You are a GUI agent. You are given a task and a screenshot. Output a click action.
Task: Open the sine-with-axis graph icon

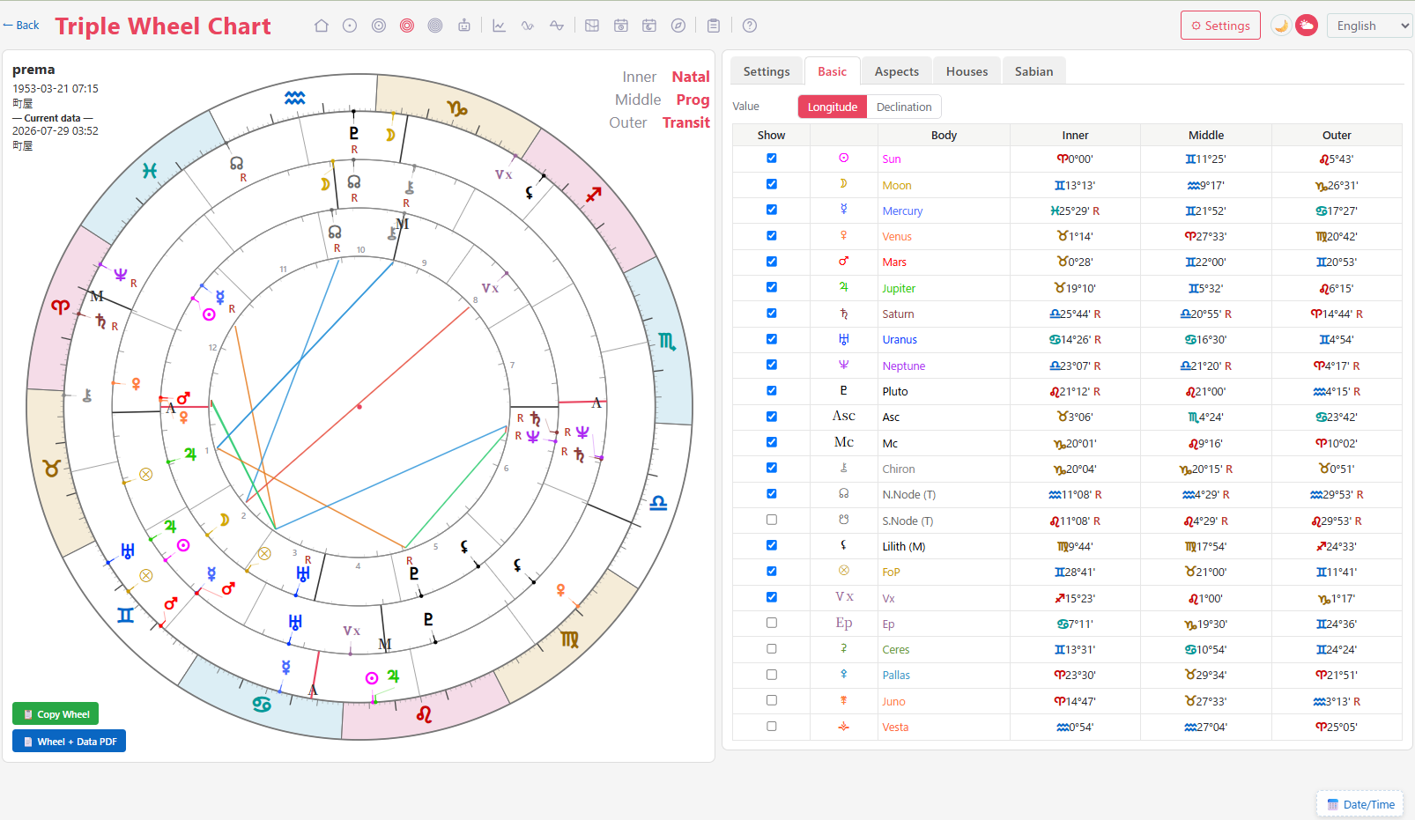tap(557, 26)
